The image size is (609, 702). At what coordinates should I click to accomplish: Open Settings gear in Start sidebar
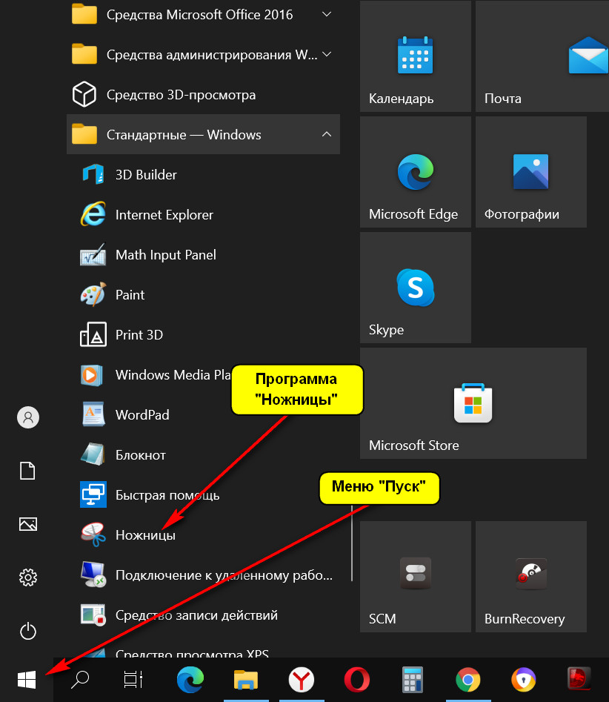pos(27,577)
